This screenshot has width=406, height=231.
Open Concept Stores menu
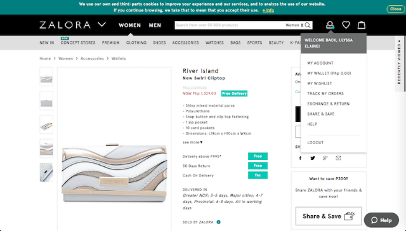[78, 43]
